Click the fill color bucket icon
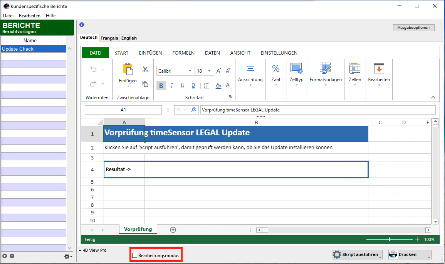Image resolution: width=445 pixels, height=264 pixels. 218,86
